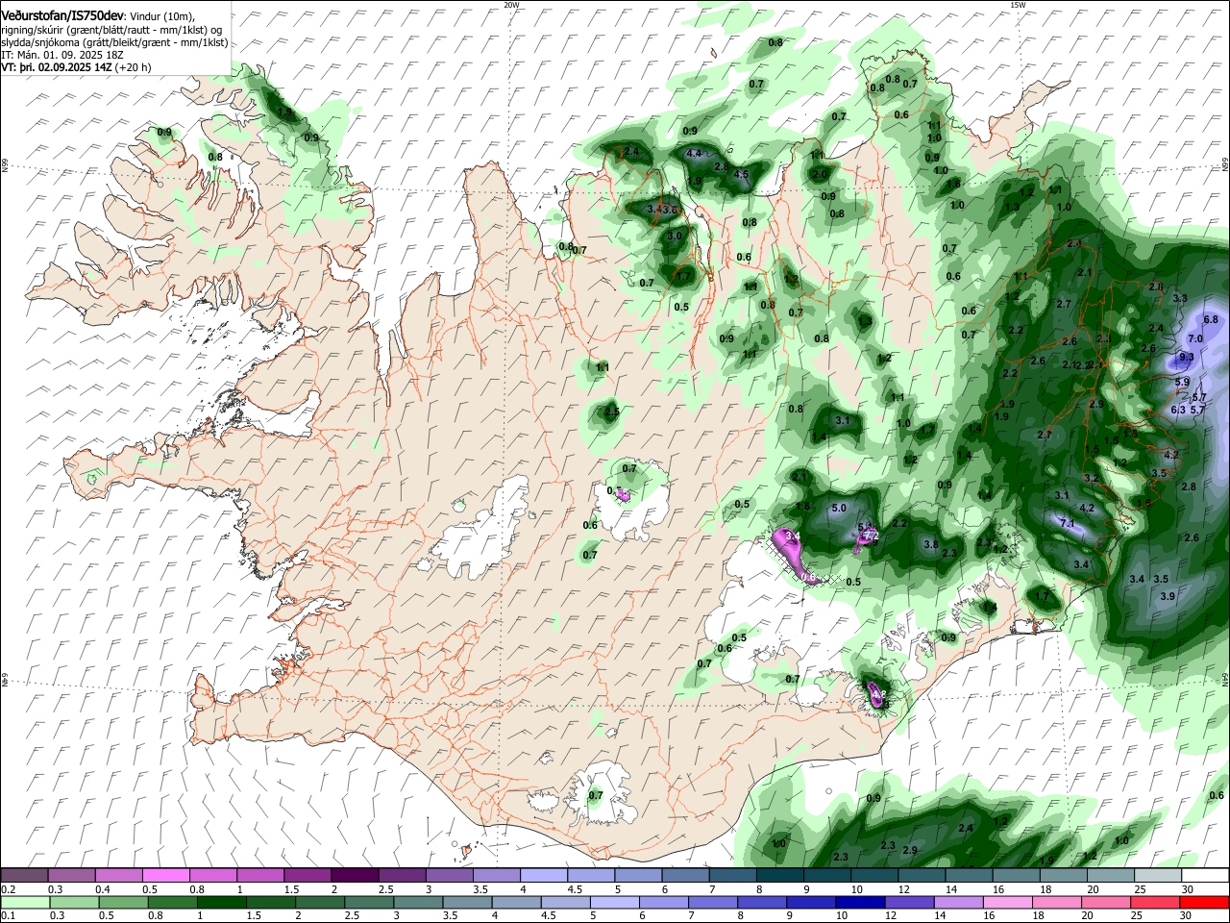
Task: Click the bright red rain swatch after 30
Action: pyautogui.click(x=1204, y=902)
